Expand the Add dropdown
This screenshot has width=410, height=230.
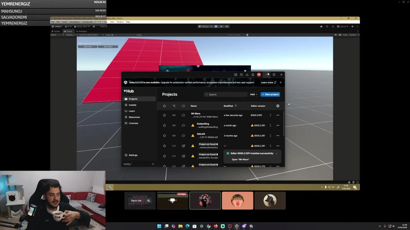coord(254,95)
